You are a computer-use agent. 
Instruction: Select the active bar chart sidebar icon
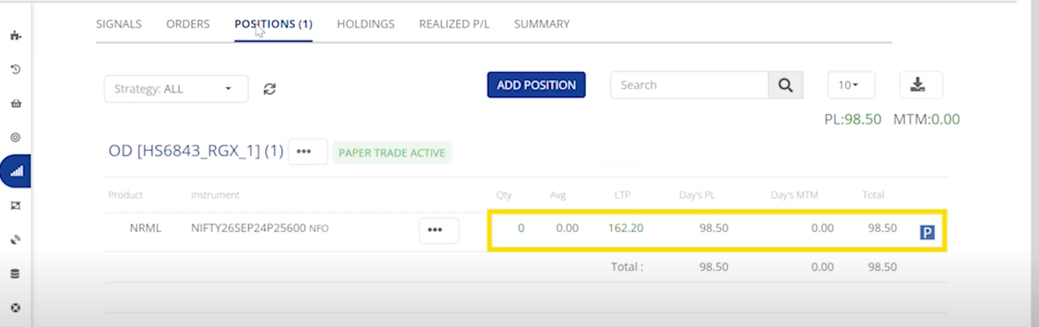click(x=16, y=172)
